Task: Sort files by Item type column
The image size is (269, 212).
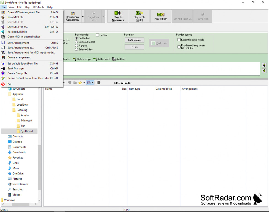Action: 141,89
